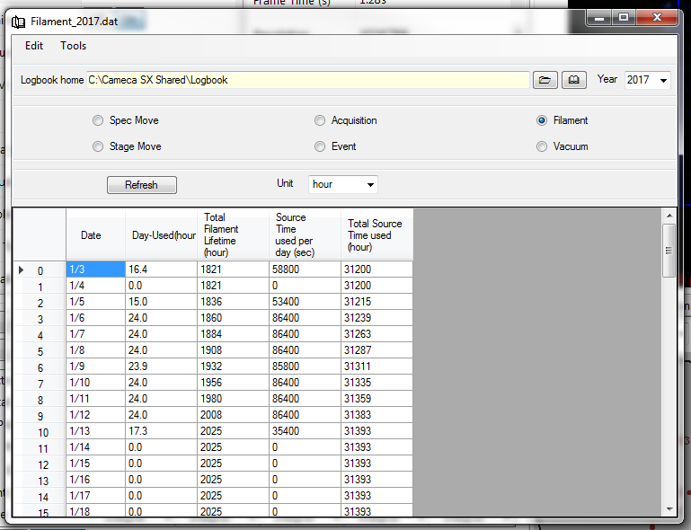691x530 pixels.
Task: Click the Filament_2017.dat title bar icon
Action: pos(19,19)
